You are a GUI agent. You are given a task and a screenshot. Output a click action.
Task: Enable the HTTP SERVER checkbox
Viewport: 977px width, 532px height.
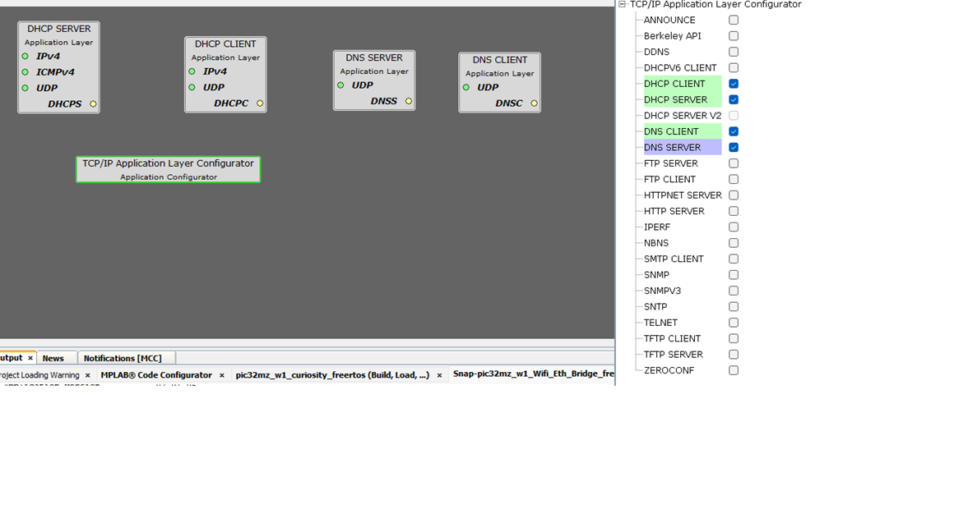pyautogui.click(x=734, y=211)
